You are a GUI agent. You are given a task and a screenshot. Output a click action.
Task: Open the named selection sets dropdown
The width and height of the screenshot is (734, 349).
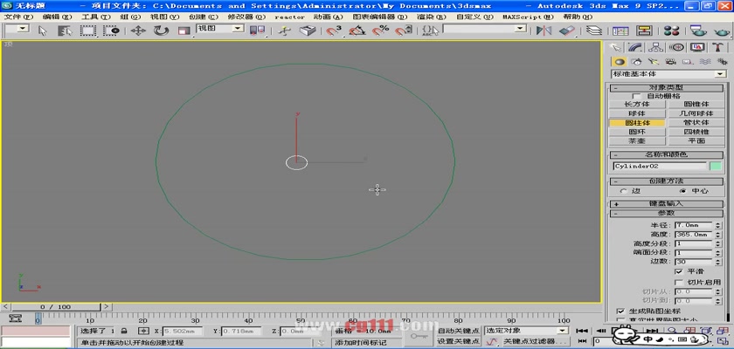coord(485,29)
